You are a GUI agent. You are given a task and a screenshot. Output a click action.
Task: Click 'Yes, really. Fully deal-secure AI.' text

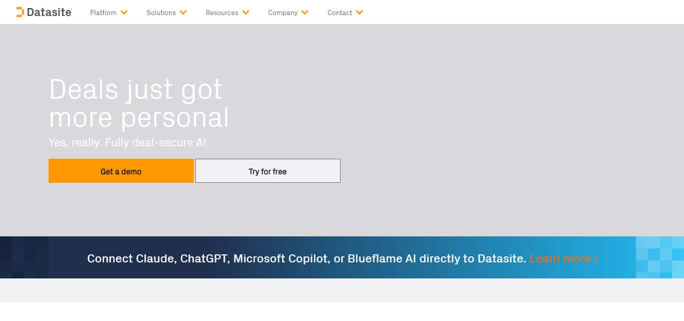[x=129, y=143]
